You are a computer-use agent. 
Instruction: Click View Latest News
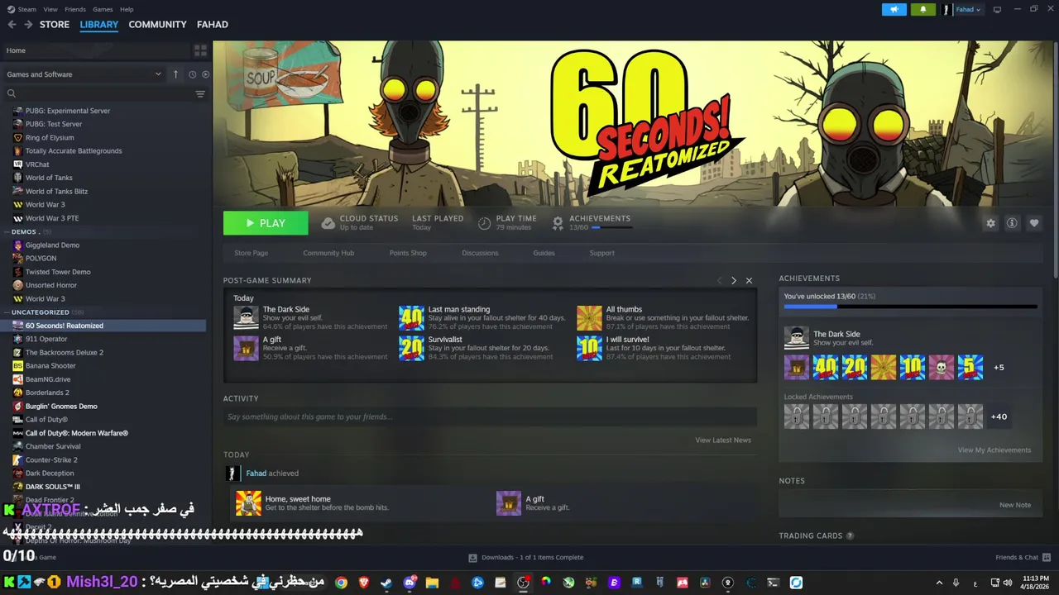click(x=723, y=440)
